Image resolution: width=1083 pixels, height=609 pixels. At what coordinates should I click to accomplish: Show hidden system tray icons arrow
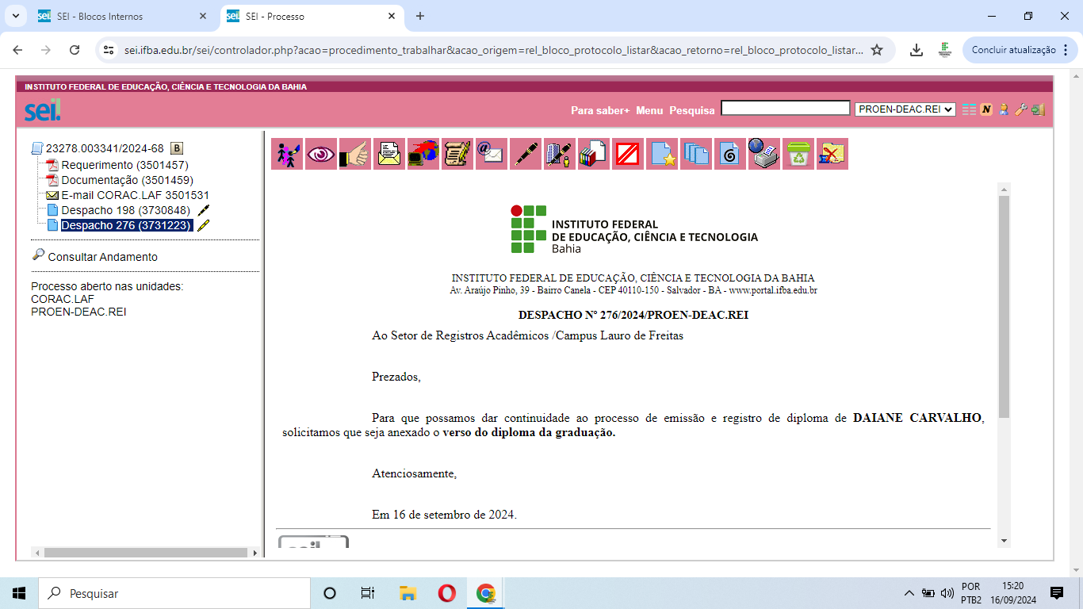point(909,593)
